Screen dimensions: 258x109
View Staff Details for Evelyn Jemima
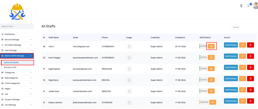(x=231, y=101)
